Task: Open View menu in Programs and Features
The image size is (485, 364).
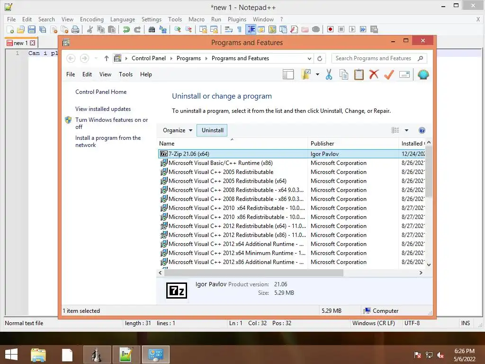Action: [105, 74]
